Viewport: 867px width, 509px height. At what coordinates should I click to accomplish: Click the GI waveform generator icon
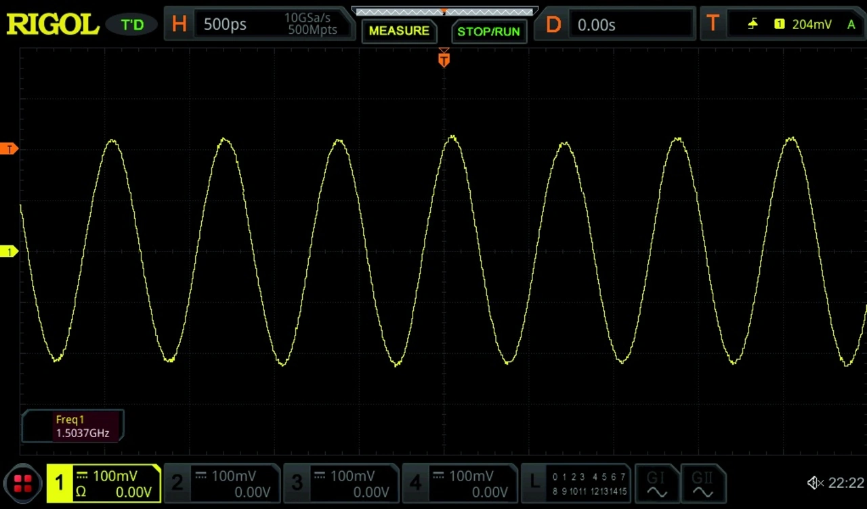[656, 484]
